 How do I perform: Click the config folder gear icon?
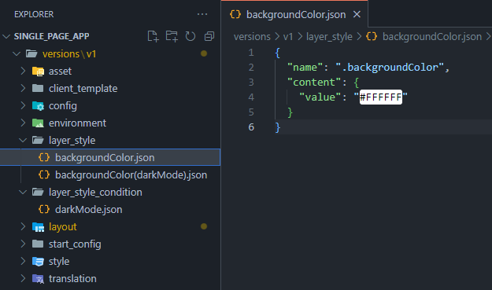[x=38, y=106]
